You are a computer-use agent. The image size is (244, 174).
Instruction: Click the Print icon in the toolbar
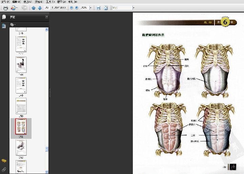pos(6,8)
